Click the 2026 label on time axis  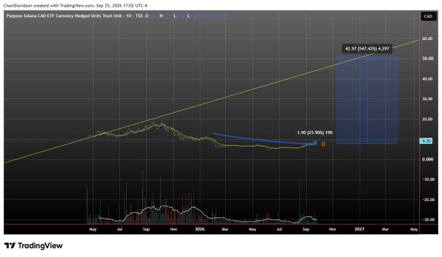(200, 230)
